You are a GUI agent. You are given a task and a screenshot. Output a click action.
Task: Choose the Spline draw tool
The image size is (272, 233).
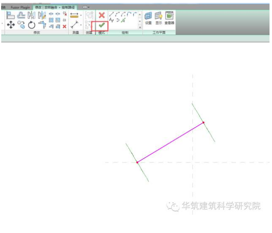click(x=111, y=20)
